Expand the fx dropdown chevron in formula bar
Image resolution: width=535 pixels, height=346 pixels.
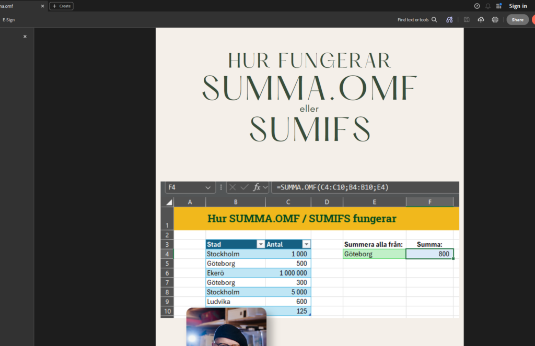[265, 187]
